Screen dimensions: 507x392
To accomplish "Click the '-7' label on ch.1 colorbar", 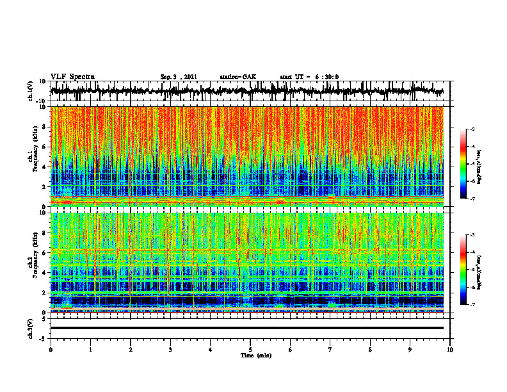I will click(x=472, y=199).
